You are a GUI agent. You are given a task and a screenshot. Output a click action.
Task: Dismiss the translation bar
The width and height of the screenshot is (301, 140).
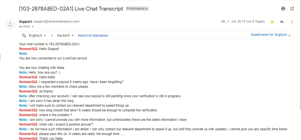click(x=289, y=36)
